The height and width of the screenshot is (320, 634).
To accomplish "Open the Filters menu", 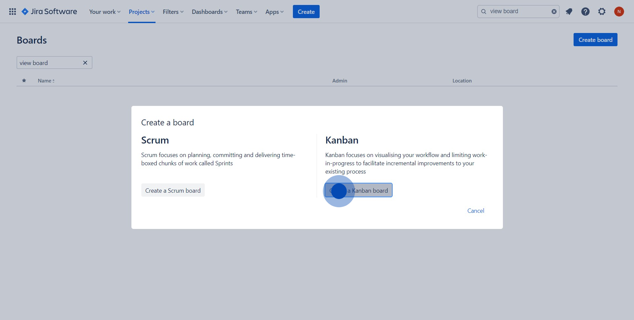I will [x=172, y=12].
